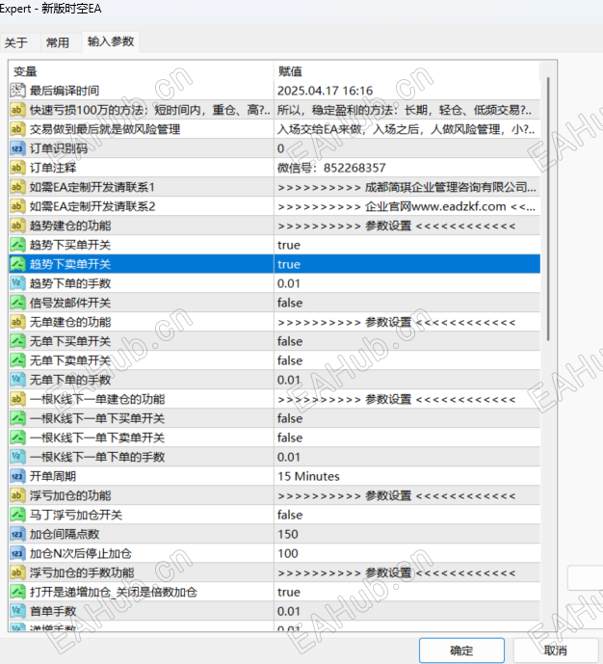Screen dimensions: 603x664
Task: Click the integer icon beside 订单识别码
Action: click(x=17, y=148)
